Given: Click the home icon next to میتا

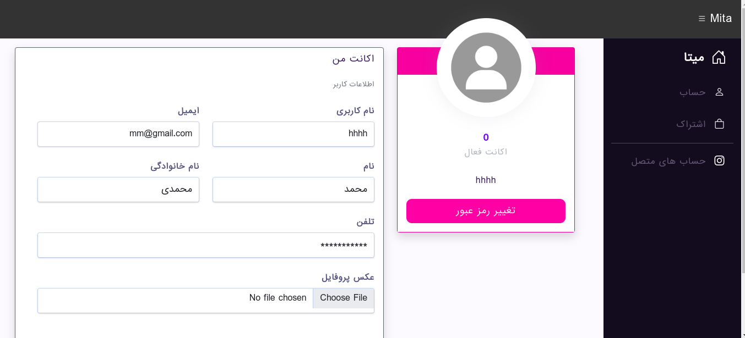Looking at the screenshot, I should [719, 57].
